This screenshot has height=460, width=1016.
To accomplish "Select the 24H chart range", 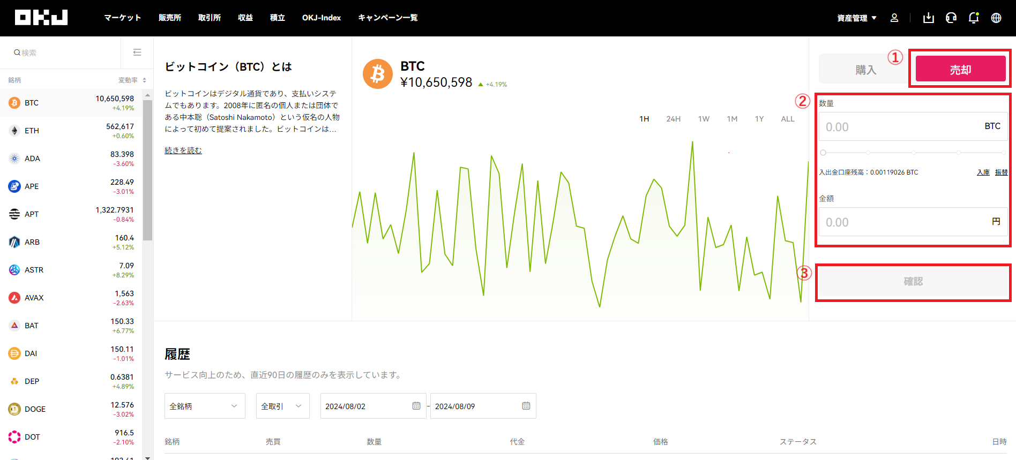I will coord(674,119).
